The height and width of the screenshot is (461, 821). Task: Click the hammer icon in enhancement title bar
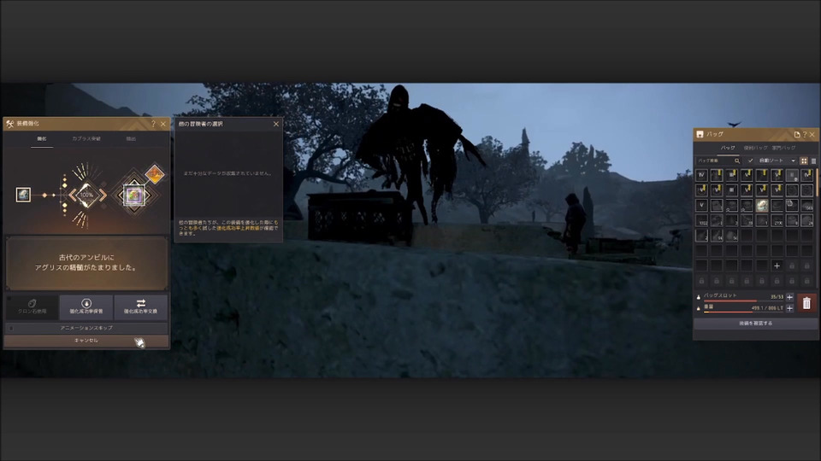tap(10, 124)
